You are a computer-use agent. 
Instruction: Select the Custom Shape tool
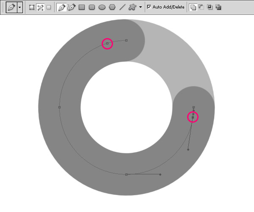pos(133,7)
